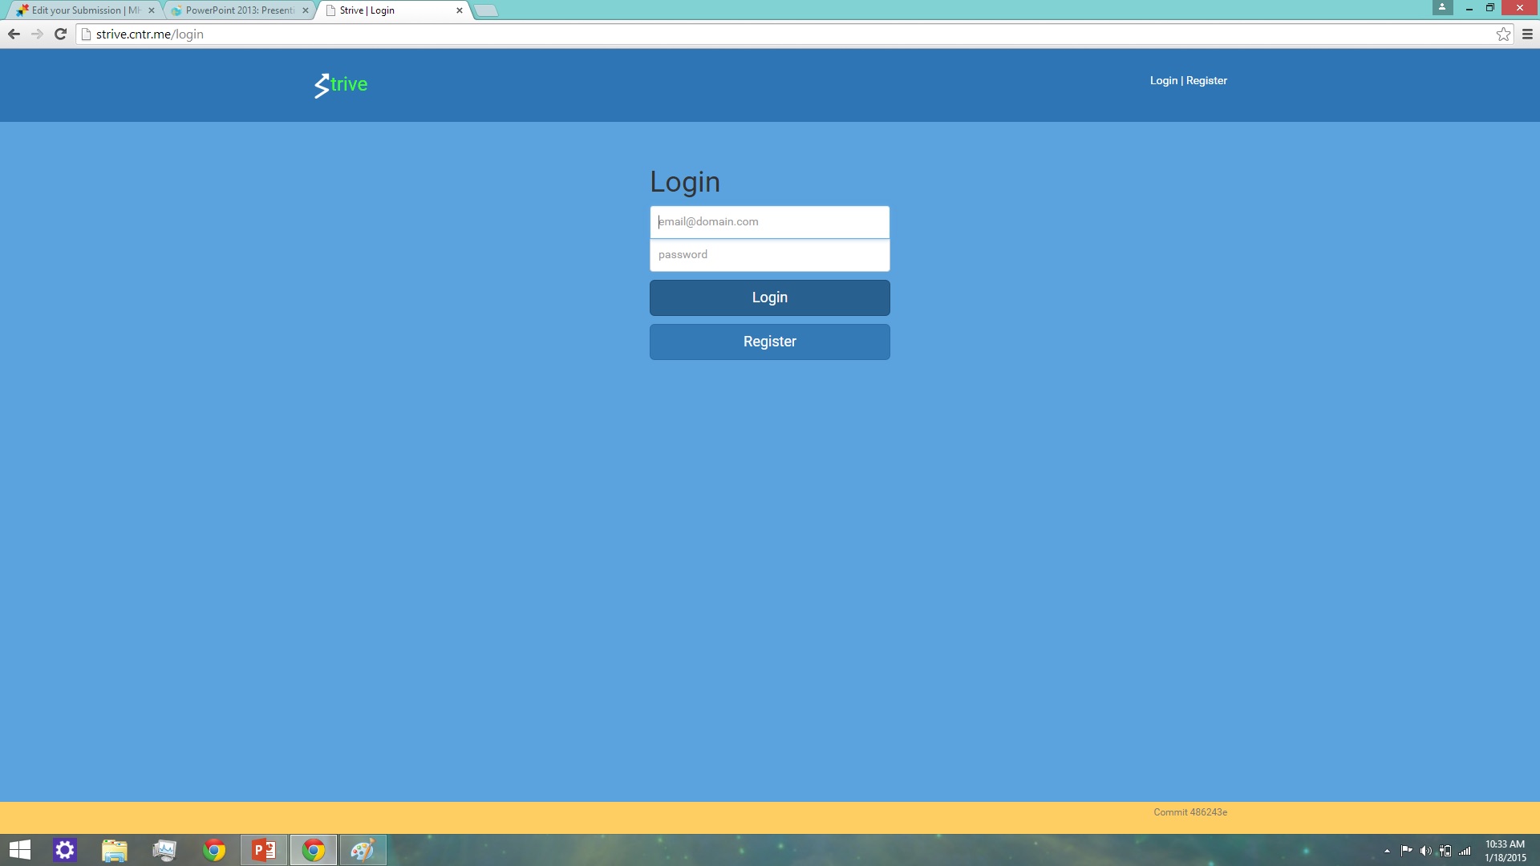The width and height of the screenshot is (1540, 866).
Task: Click Login link in header
Action: tap(1163, 80)
